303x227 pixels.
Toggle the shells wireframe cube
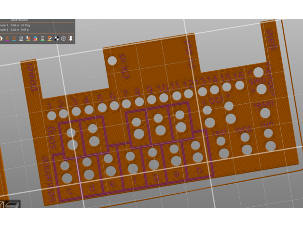[x=64, y=38]
